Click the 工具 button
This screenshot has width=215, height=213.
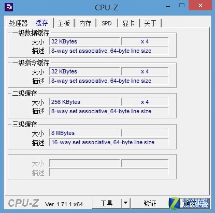[x=106, y=204]
